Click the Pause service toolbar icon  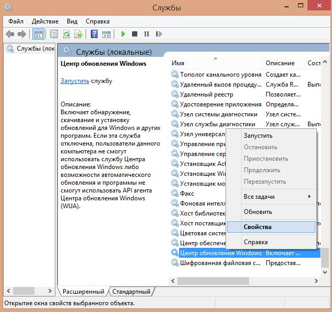[147, 34]
